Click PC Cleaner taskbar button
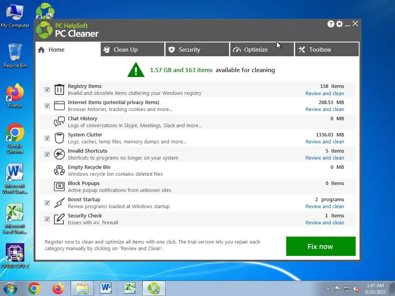Image resolution: width=395 pixels, height=296 pixels. [154, 288]
